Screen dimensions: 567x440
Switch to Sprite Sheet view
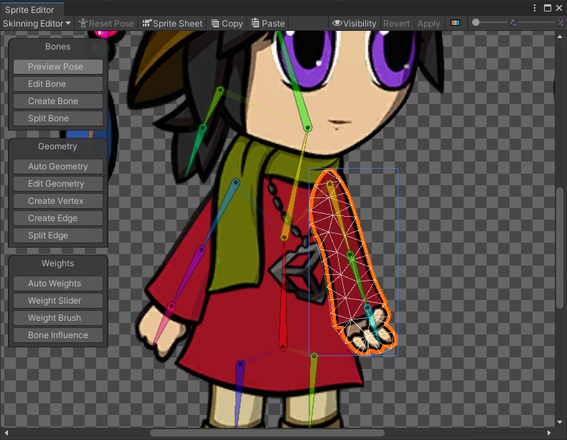point(172,23)
